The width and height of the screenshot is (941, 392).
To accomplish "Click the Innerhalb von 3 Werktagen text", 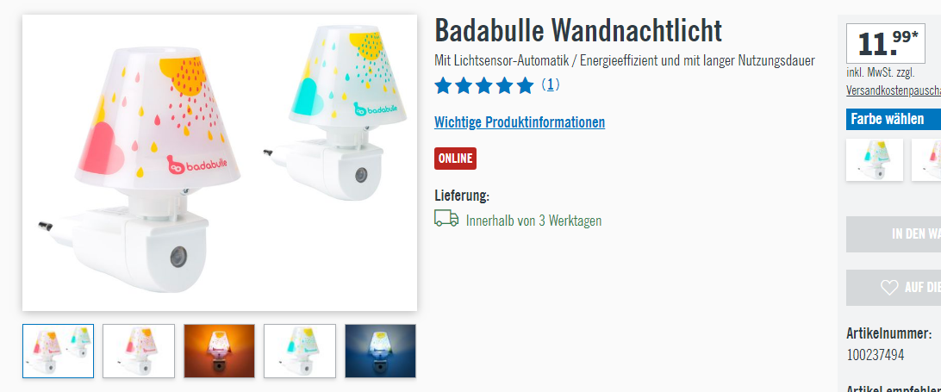I will pyautogui.click(x=533, y=221).
